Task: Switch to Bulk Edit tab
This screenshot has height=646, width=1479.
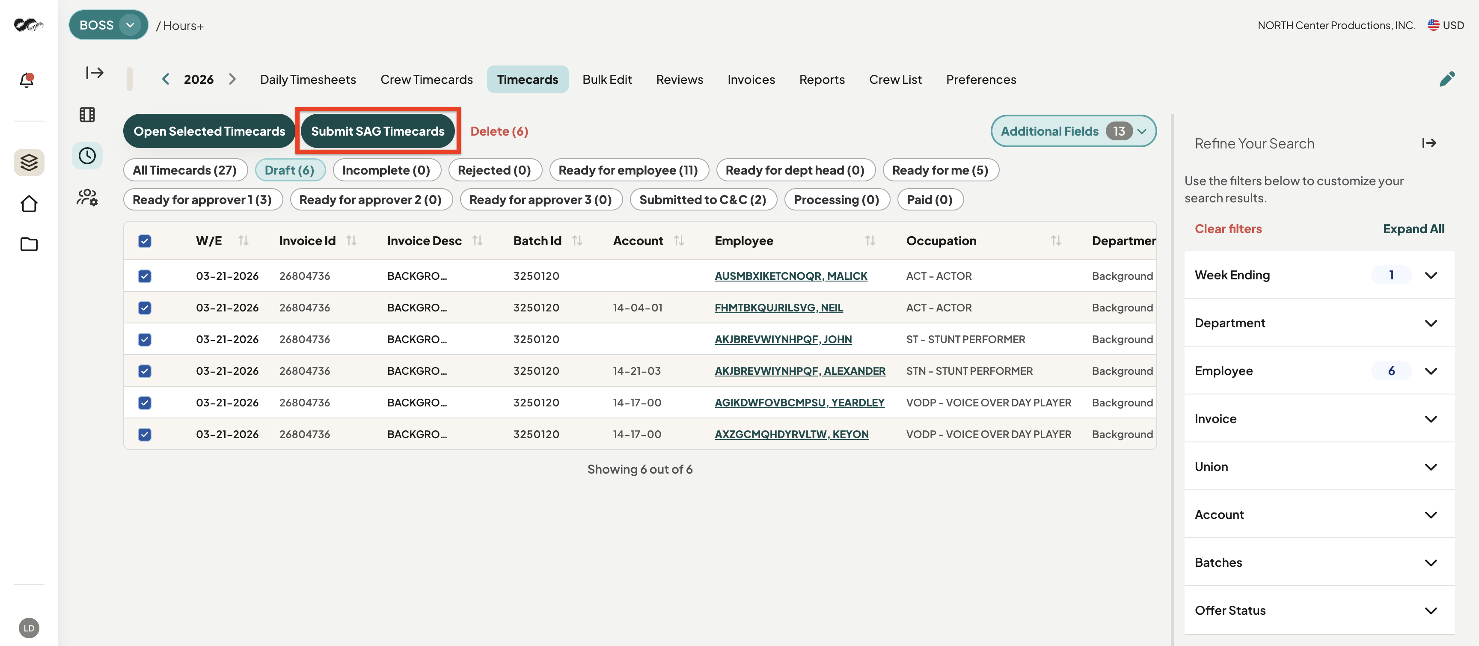Action: pos(607,79)
